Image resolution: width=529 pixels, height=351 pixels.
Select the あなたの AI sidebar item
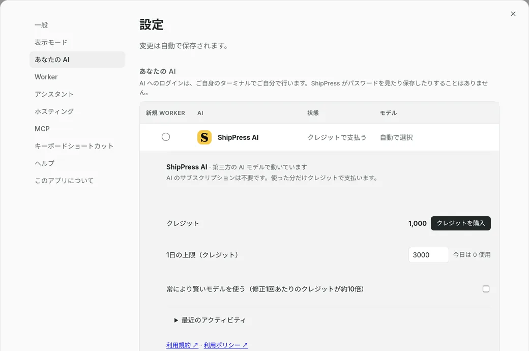(77, 60)
